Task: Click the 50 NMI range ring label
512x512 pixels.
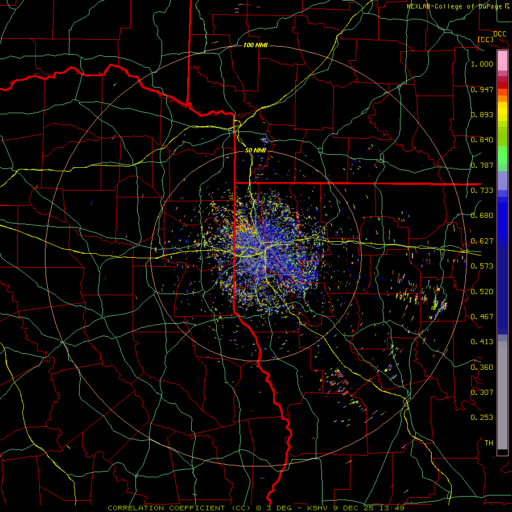Action: coord(255,151)
